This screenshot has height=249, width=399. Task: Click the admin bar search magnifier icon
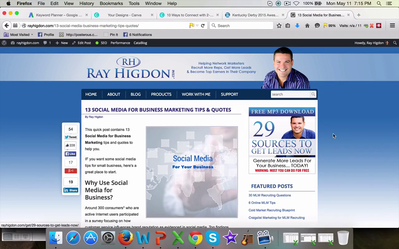pyautogui.click(x=395, y=43)
